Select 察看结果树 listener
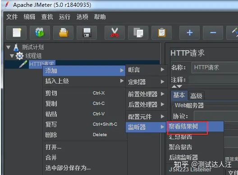This screenshot has height=175, width=238. (195, 127)
